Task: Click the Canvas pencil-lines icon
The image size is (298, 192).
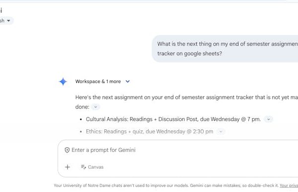Action: coord(83,167)
